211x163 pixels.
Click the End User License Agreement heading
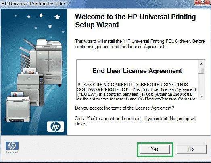coord(137,71)
